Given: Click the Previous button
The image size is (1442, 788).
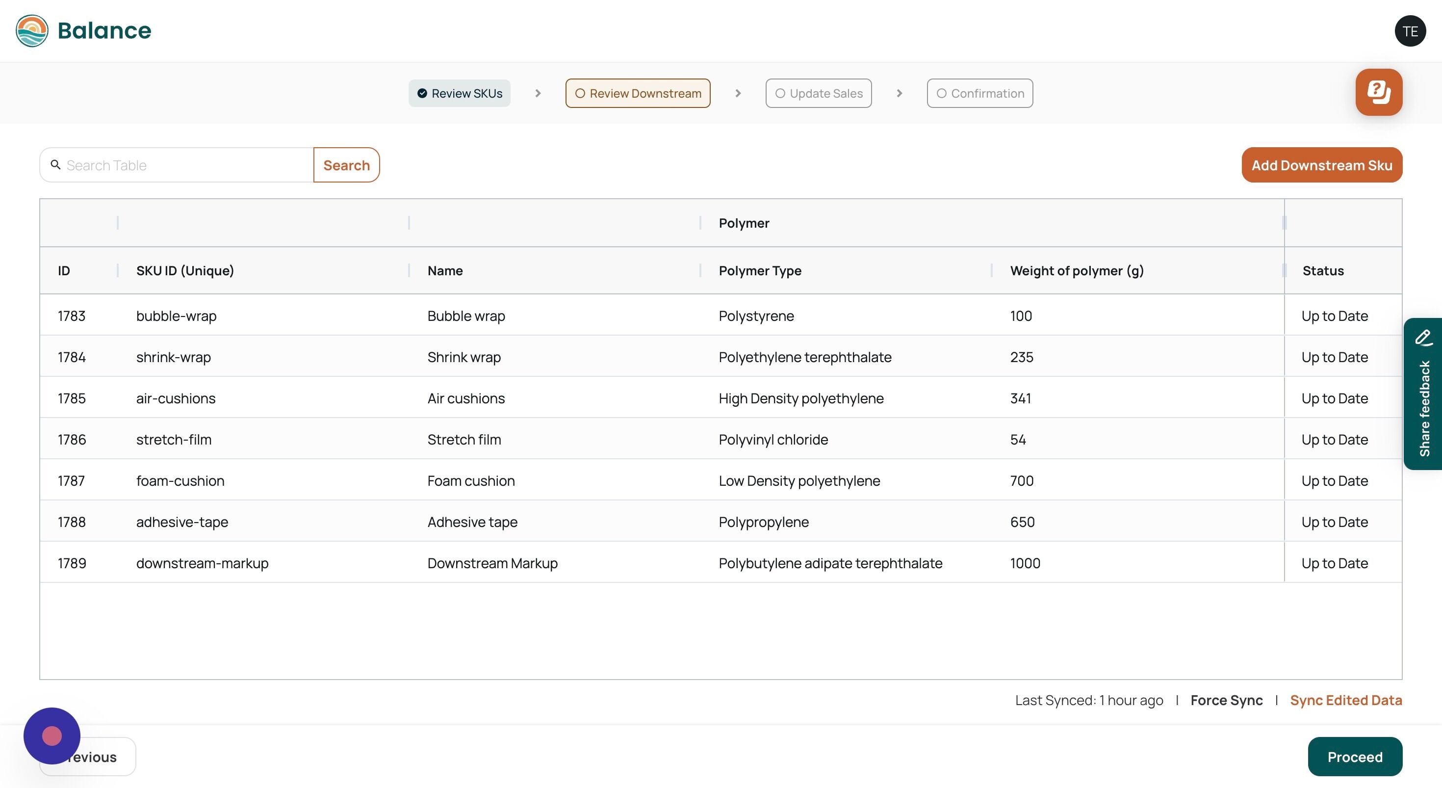Looking at the screenshot, I should coord(88,757).
